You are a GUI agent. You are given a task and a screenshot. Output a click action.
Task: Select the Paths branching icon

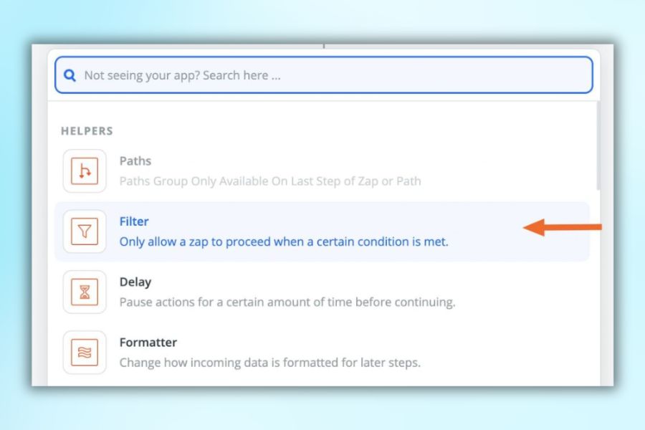tap(85, 171)
